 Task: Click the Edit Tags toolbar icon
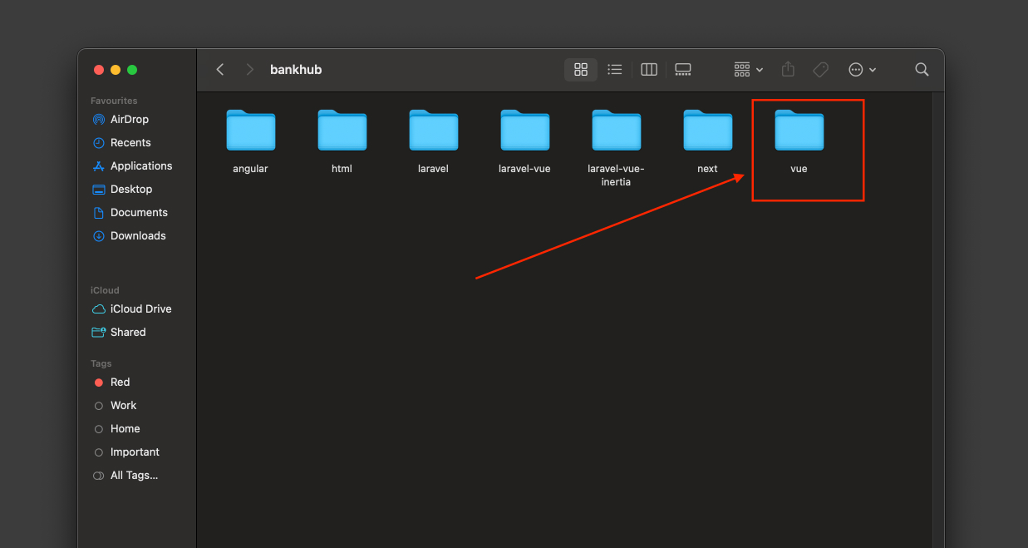pos(820,70)
